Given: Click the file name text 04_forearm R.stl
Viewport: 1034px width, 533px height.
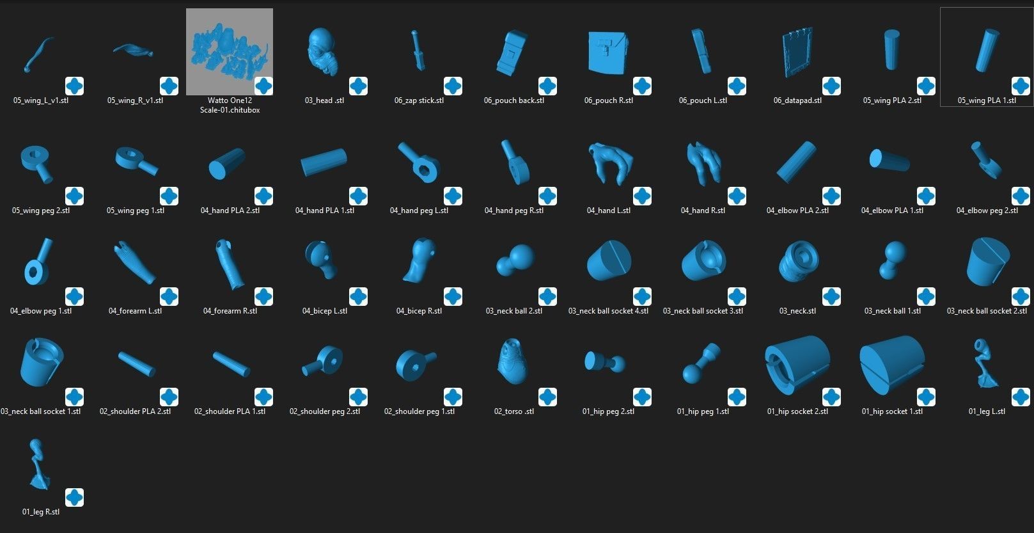Looking at the screenshot, I should pyautogui.click(x=230, y=311).
